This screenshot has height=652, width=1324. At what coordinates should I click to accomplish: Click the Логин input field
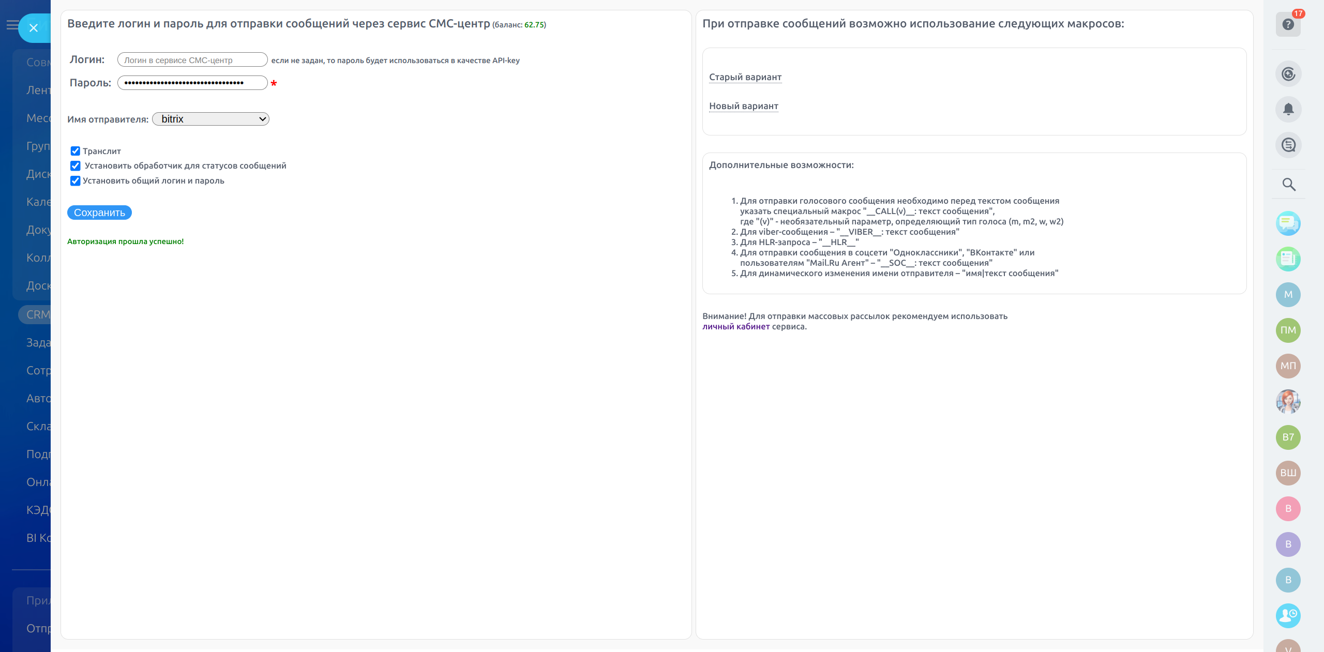pyautogui.click(x=192, y=60)
